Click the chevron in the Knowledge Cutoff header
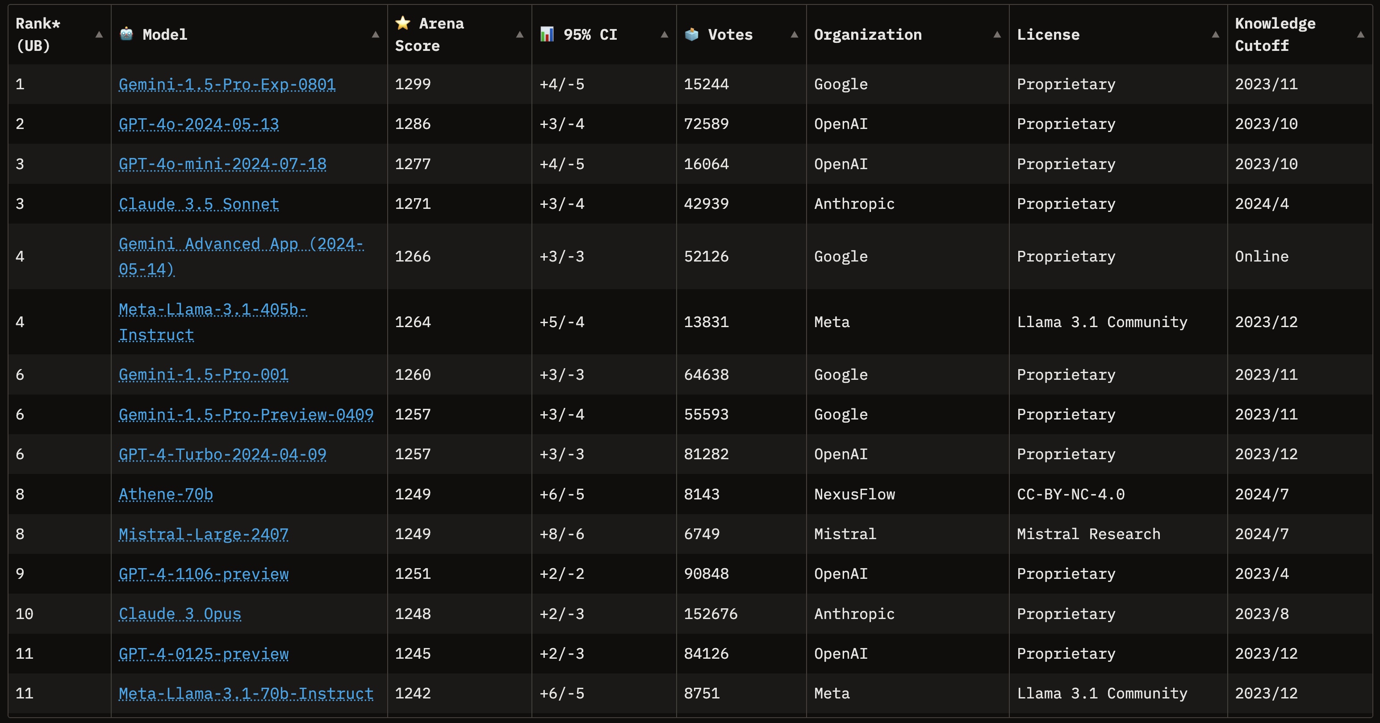Viewport: 1380px width, 723px height. (1362, 34)
